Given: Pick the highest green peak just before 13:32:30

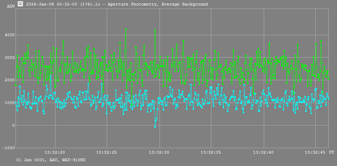Looking at the screenshot, I should point(155,30).
